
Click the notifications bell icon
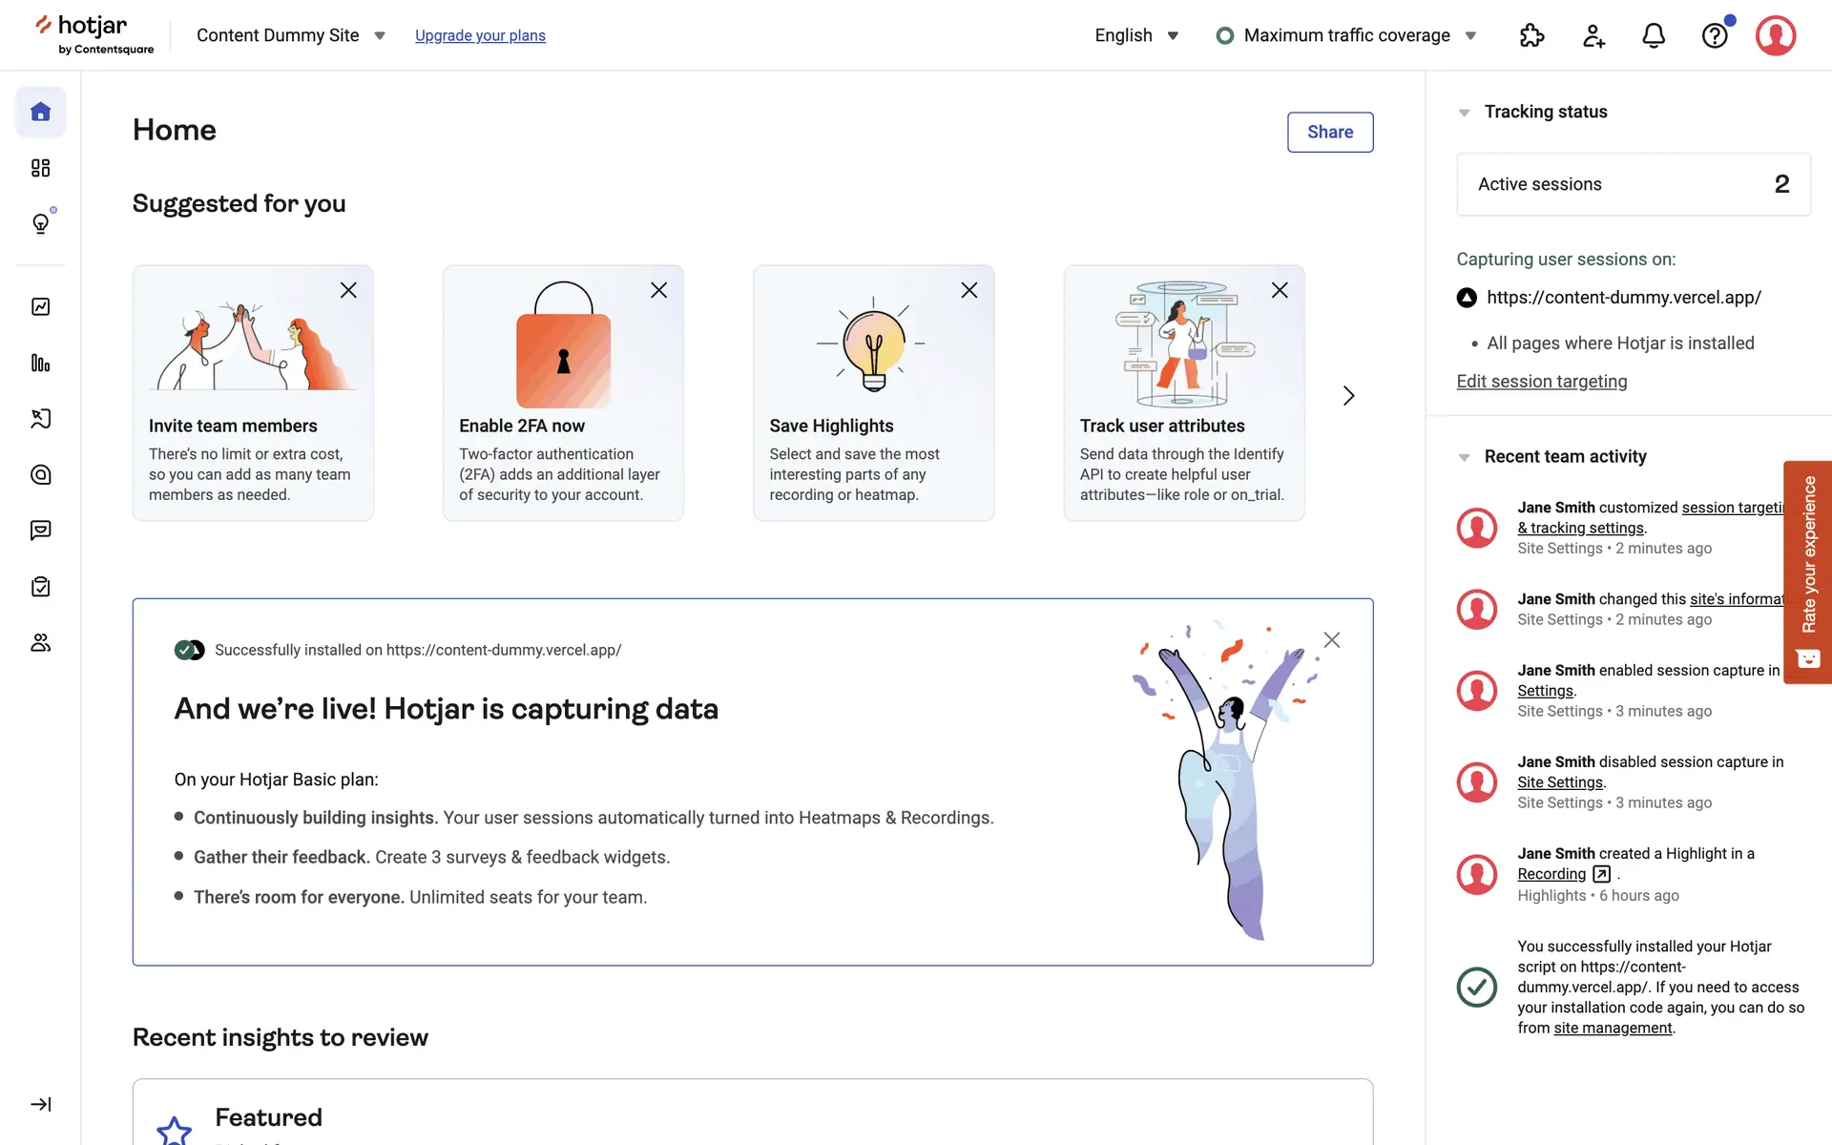[x=1654, y=35]
